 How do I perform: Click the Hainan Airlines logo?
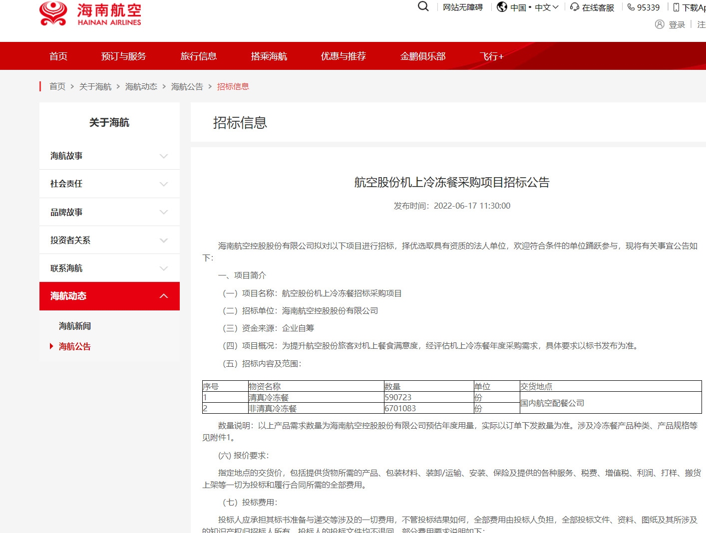90,13
